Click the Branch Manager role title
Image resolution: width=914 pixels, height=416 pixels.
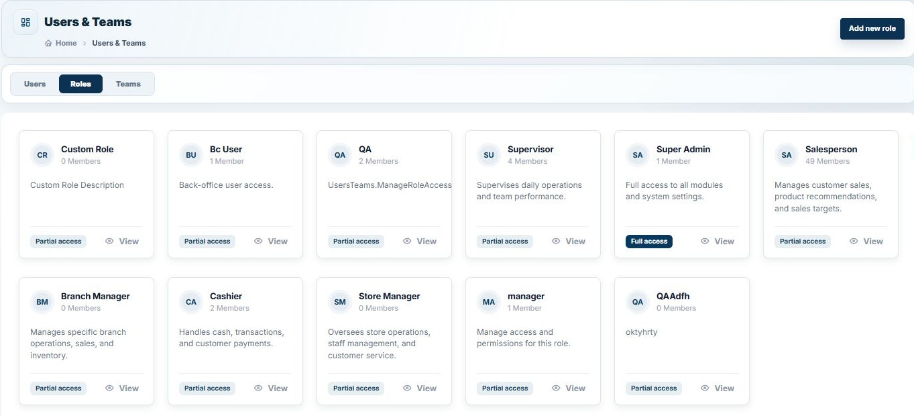coord(95,297)
